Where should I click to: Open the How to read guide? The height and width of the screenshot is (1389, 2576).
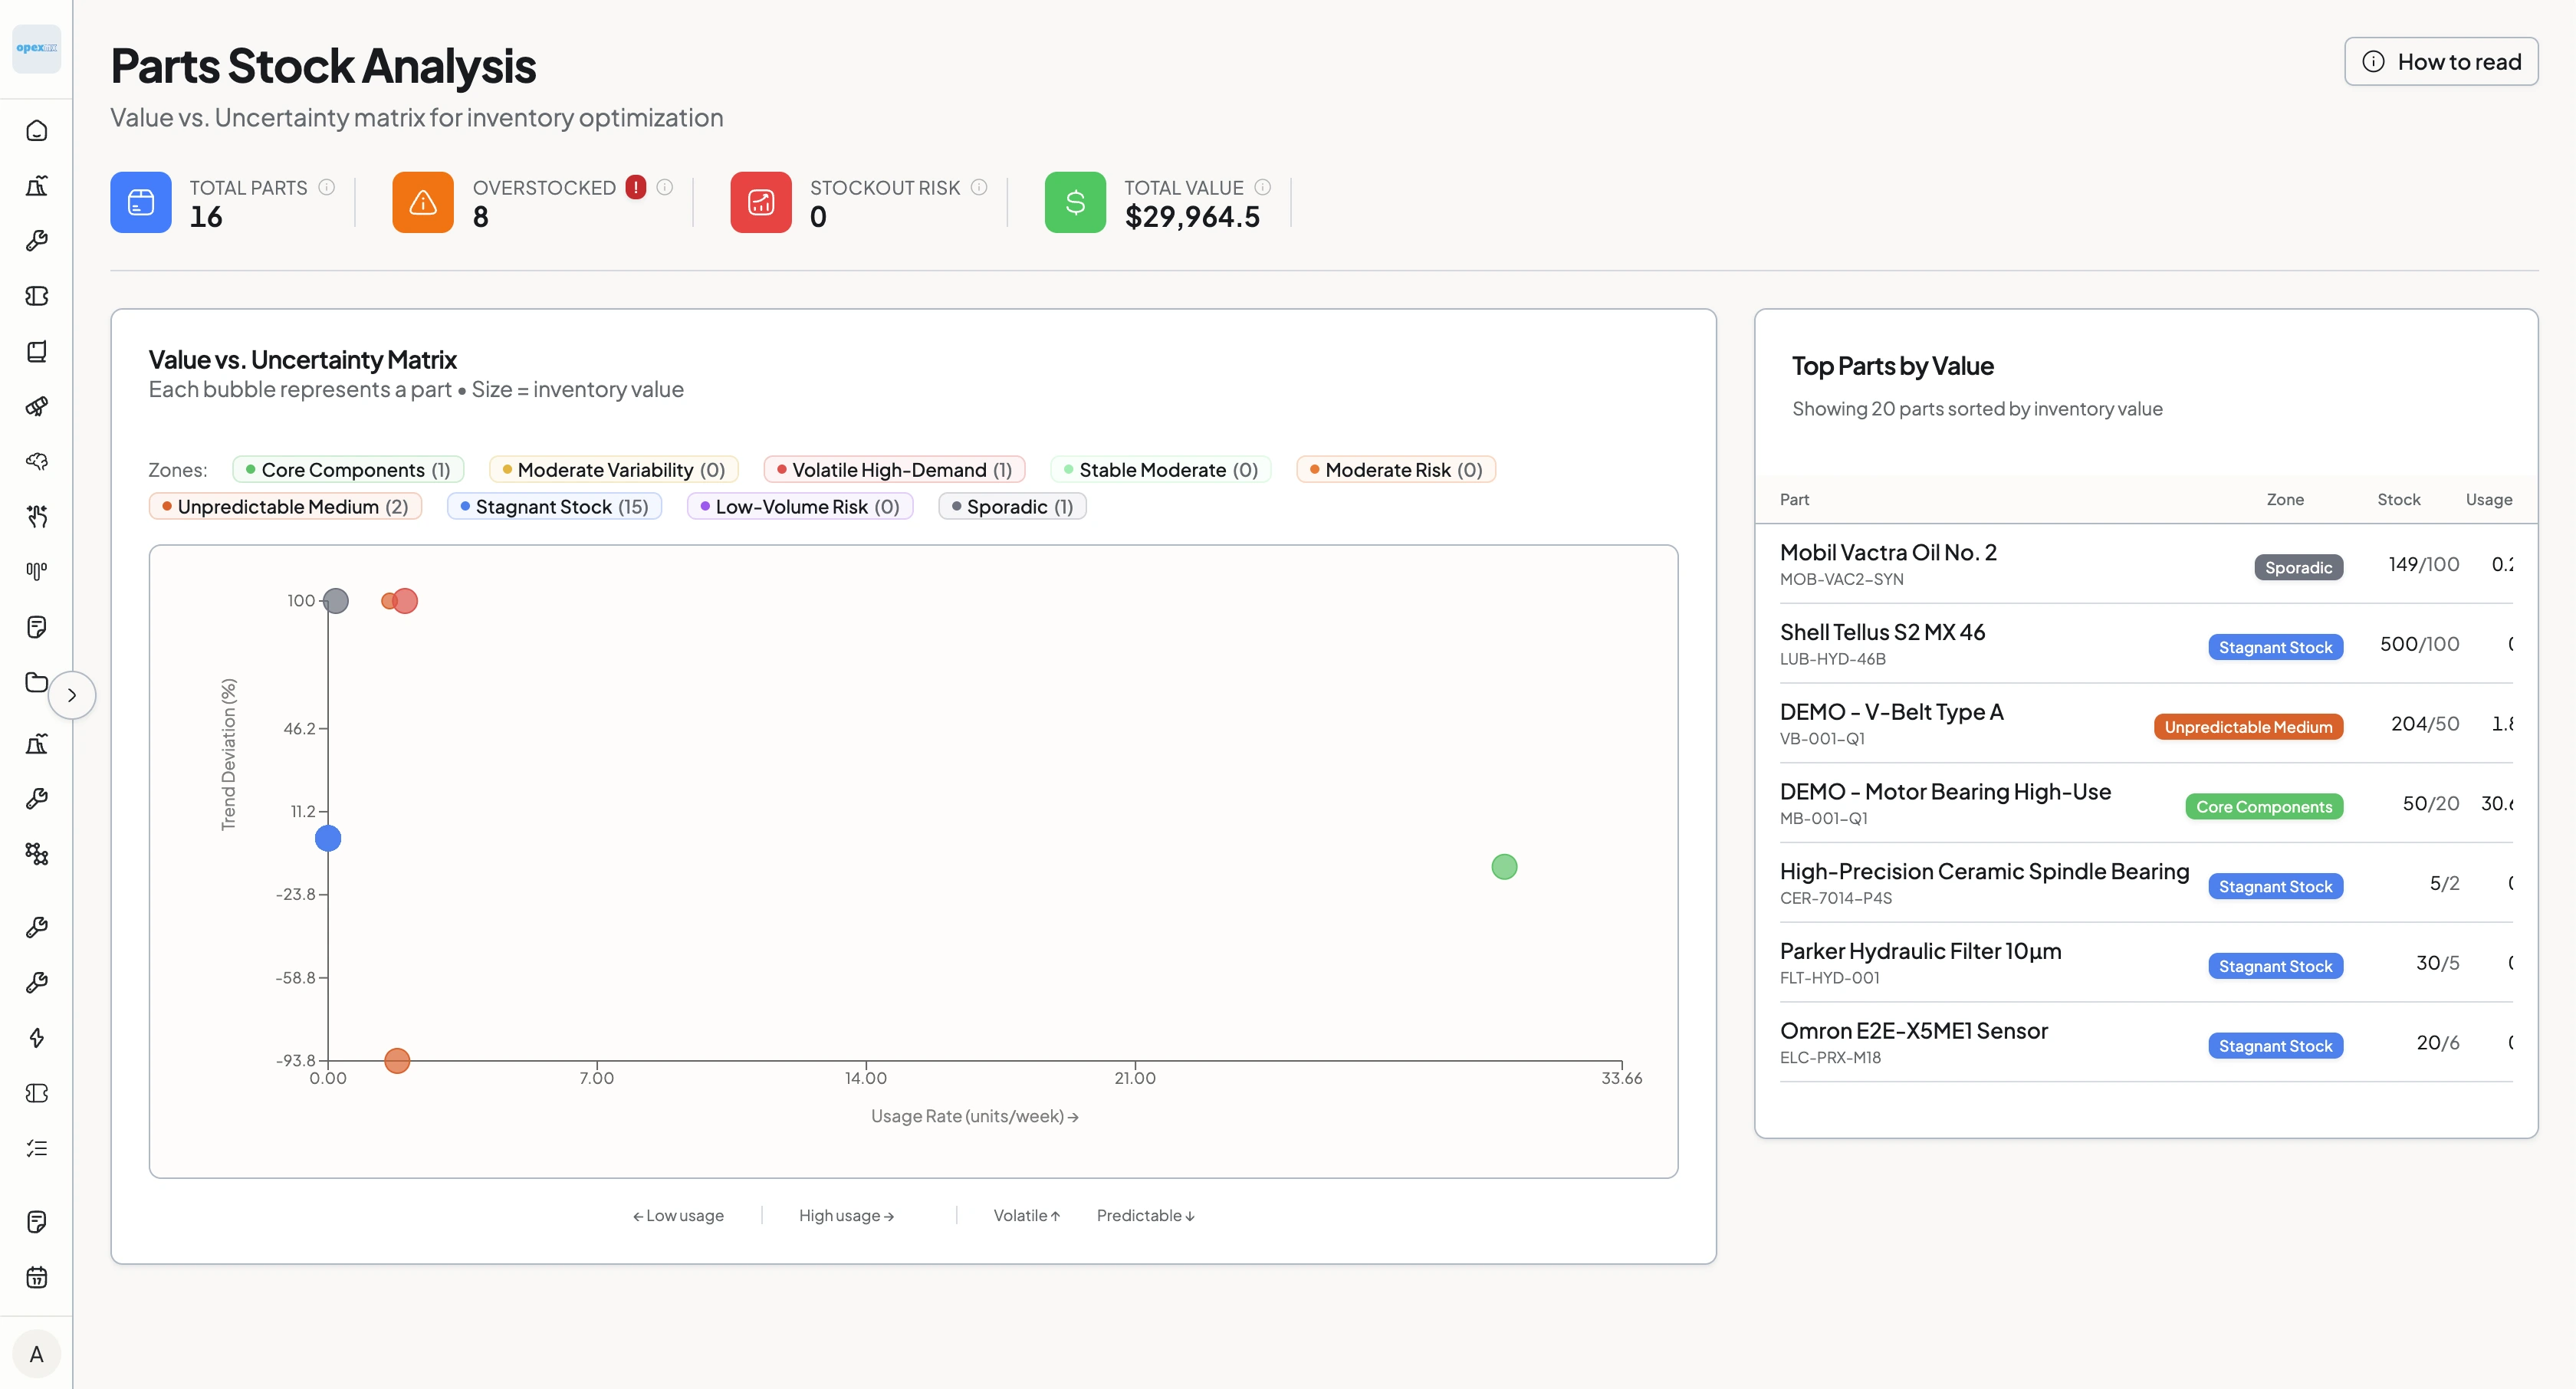point(2441,62)
